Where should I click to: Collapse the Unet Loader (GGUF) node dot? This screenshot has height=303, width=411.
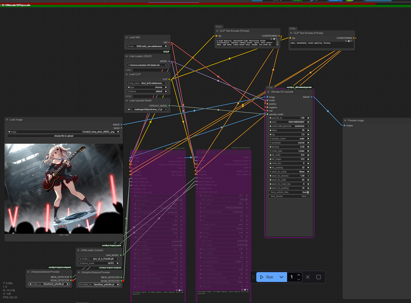pos(127,56)
